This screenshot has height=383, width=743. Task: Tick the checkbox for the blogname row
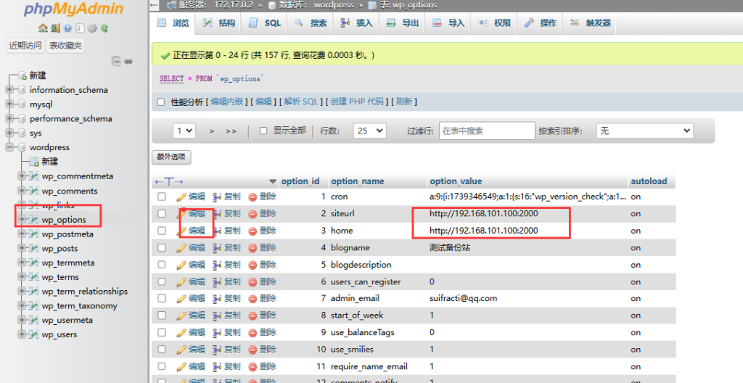[162, 248]
